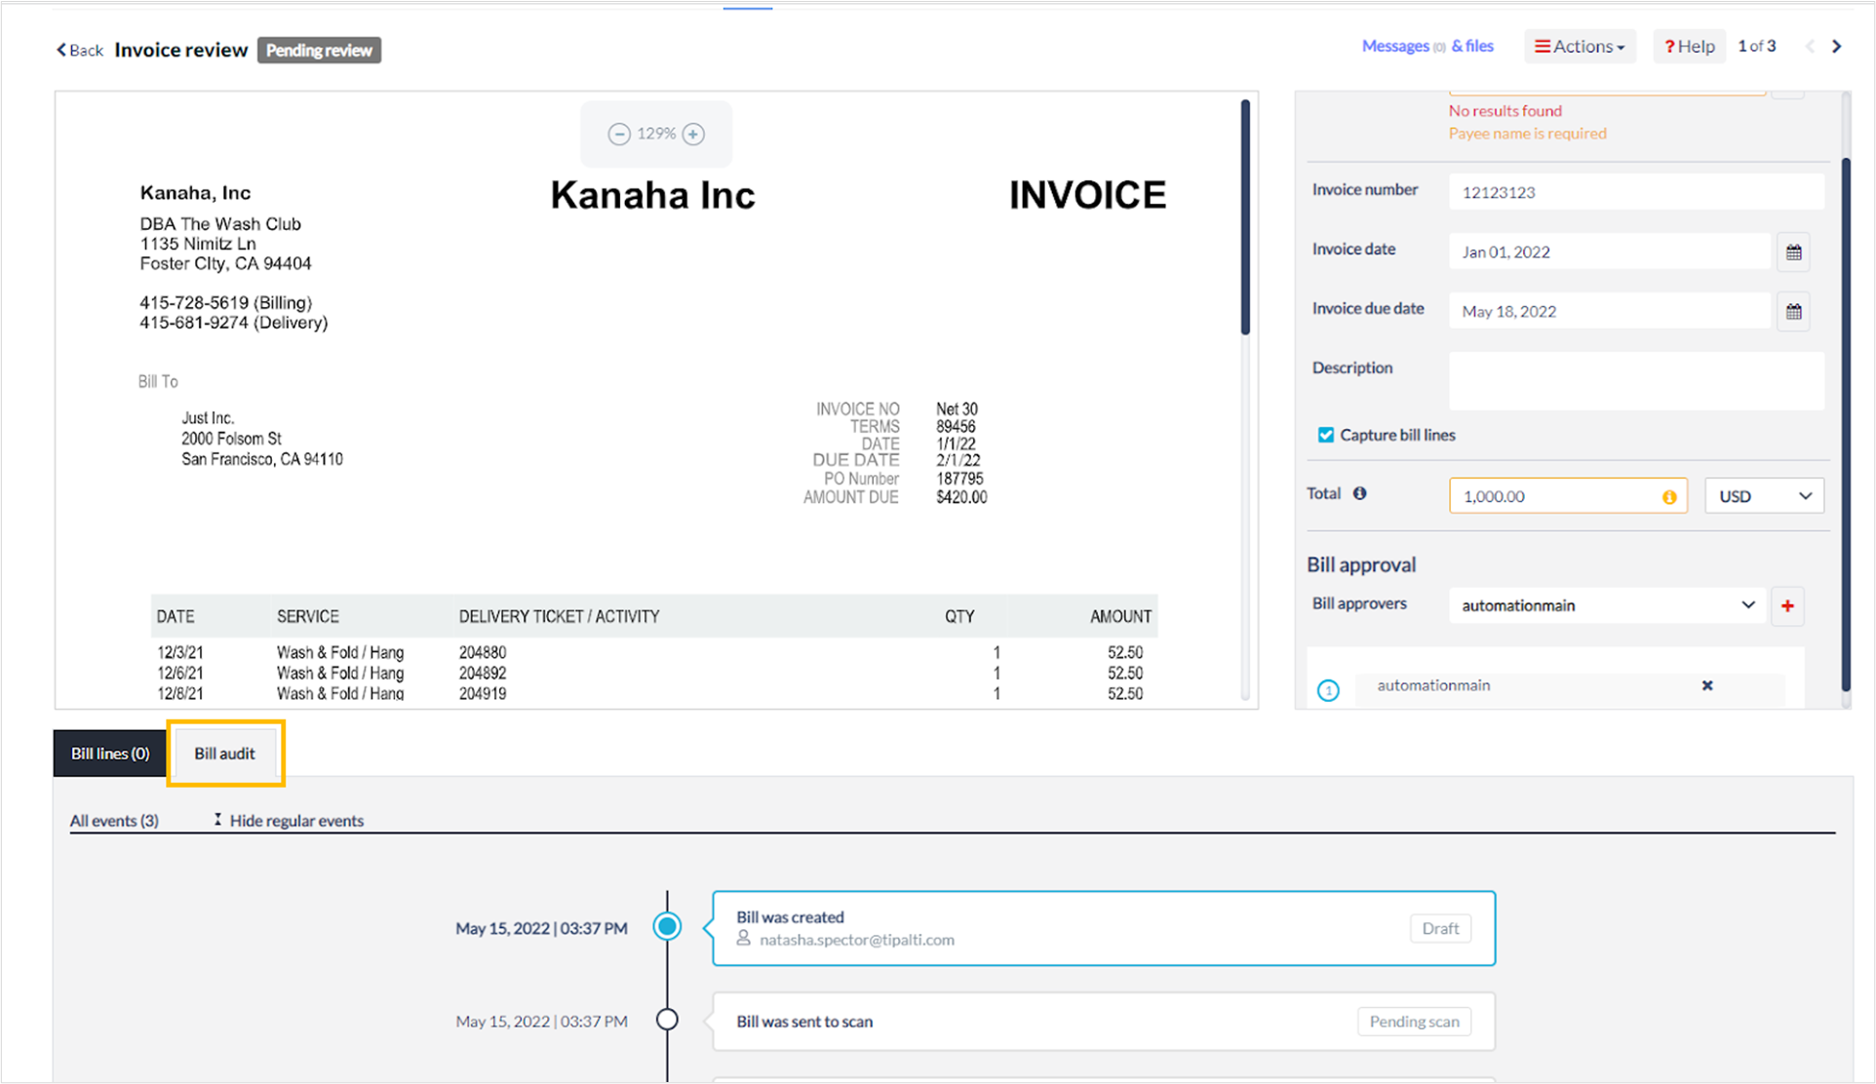Click Hide regular events

click(x=289, y=821)
